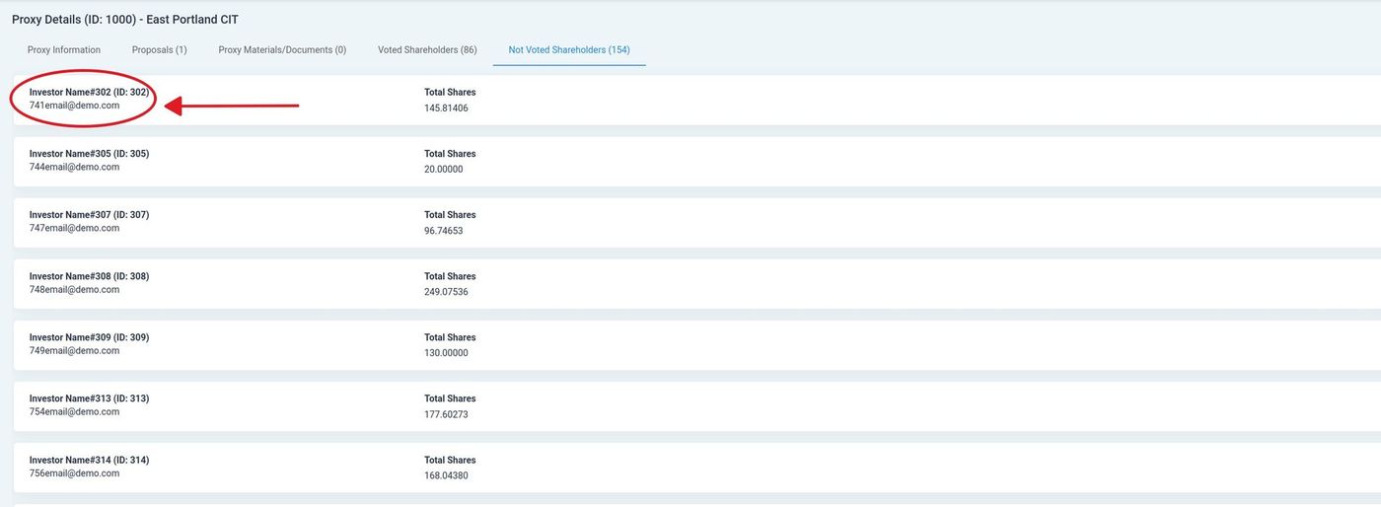Open the Proxy Information tab

click(x=64, y=50)
